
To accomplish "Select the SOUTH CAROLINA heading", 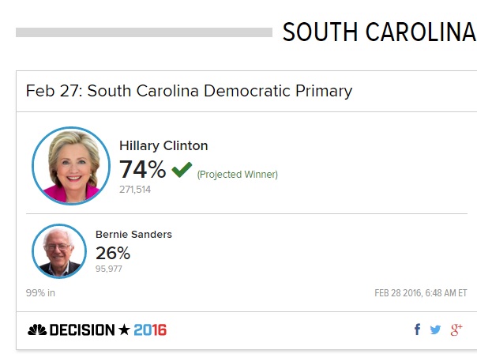I will (379, 32).
